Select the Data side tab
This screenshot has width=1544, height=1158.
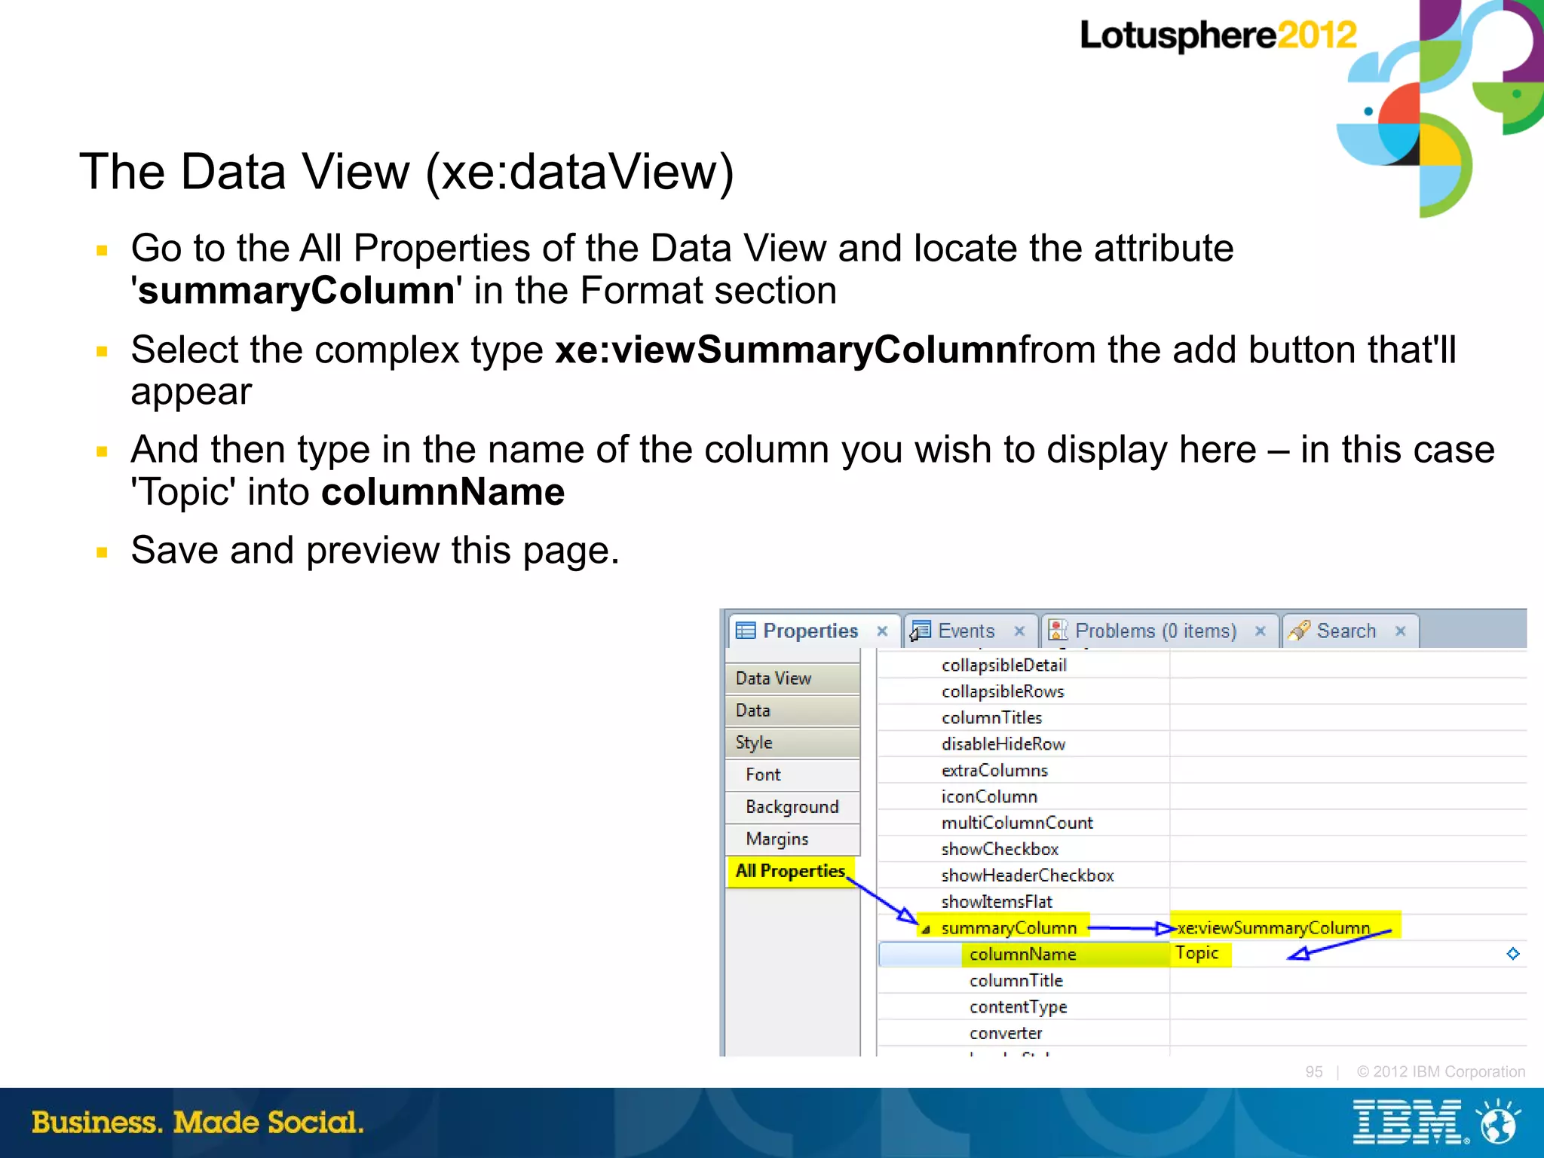[792, 710]
